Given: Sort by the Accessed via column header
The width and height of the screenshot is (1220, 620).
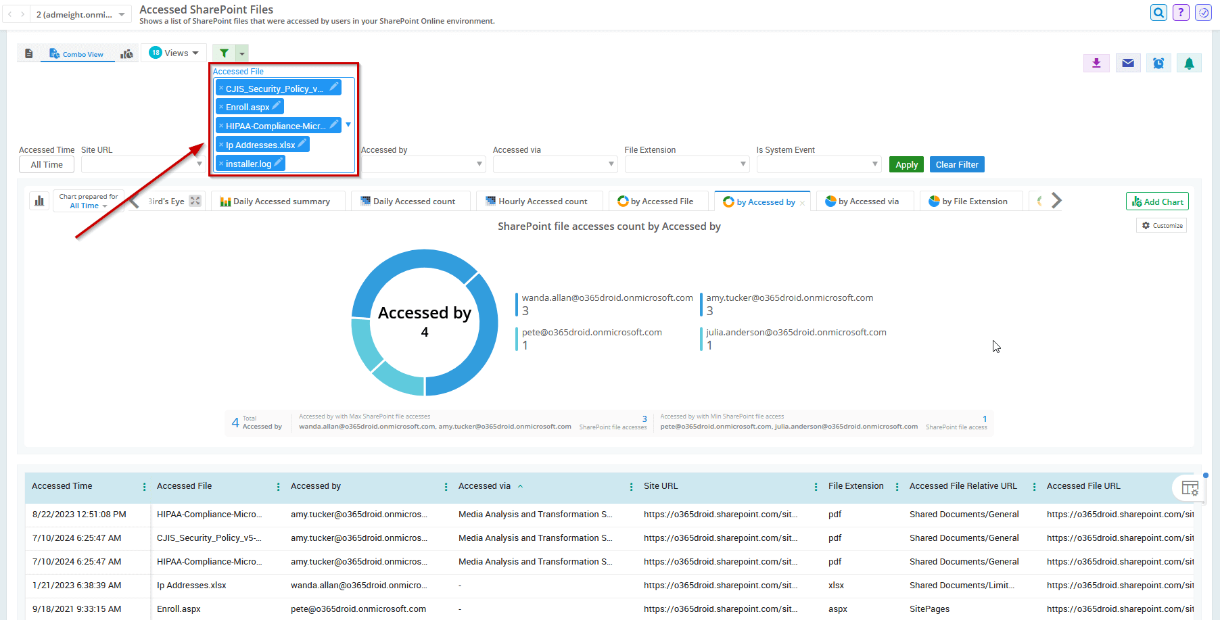Looking at the screenshot, I should tap(484, 486).
